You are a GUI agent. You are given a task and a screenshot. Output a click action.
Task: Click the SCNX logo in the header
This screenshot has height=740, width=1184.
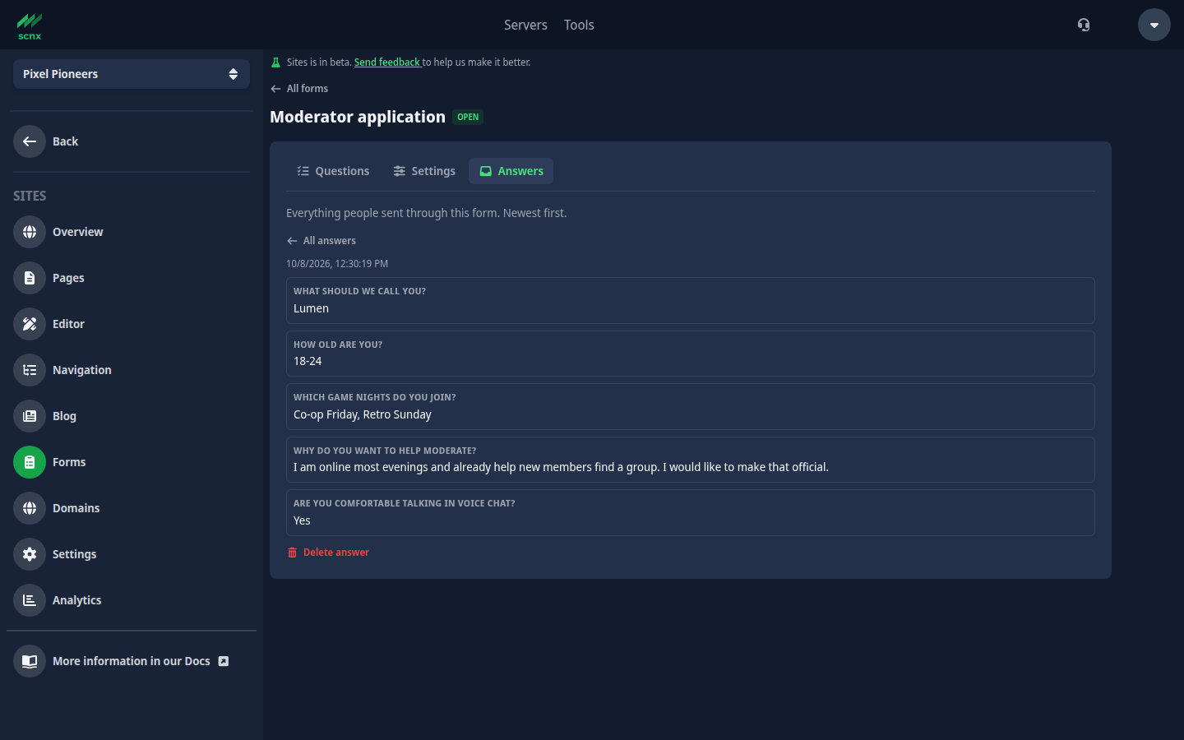30,25
